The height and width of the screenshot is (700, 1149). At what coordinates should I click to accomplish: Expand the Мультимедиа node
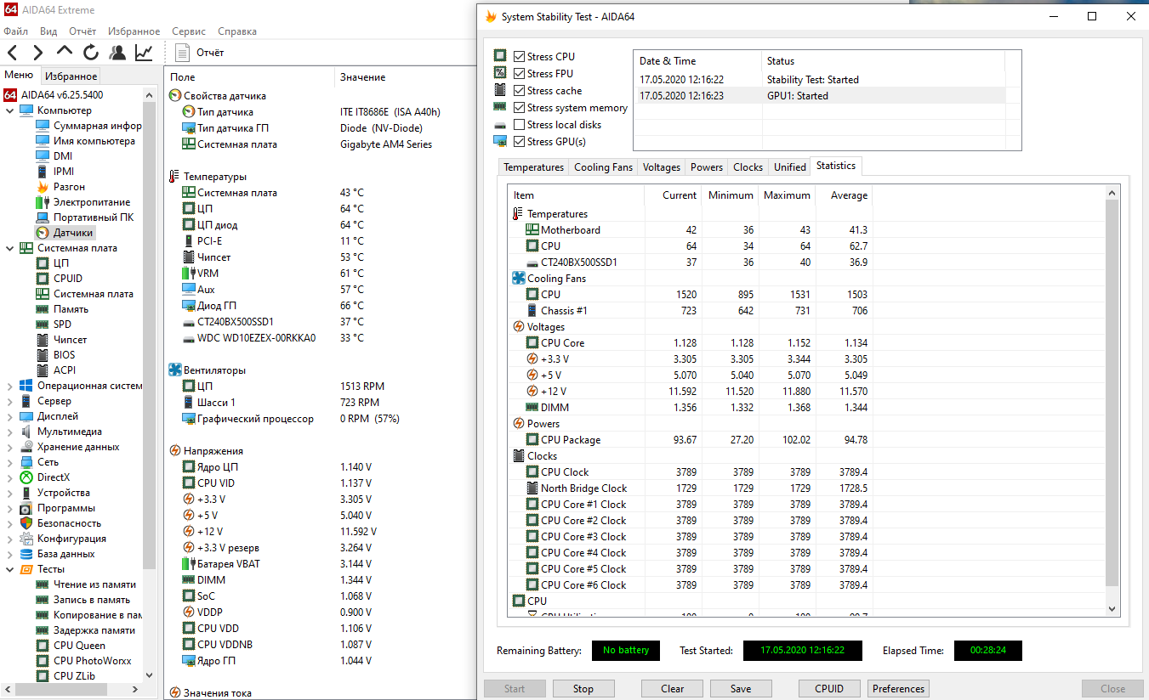(x=10, y=432)
